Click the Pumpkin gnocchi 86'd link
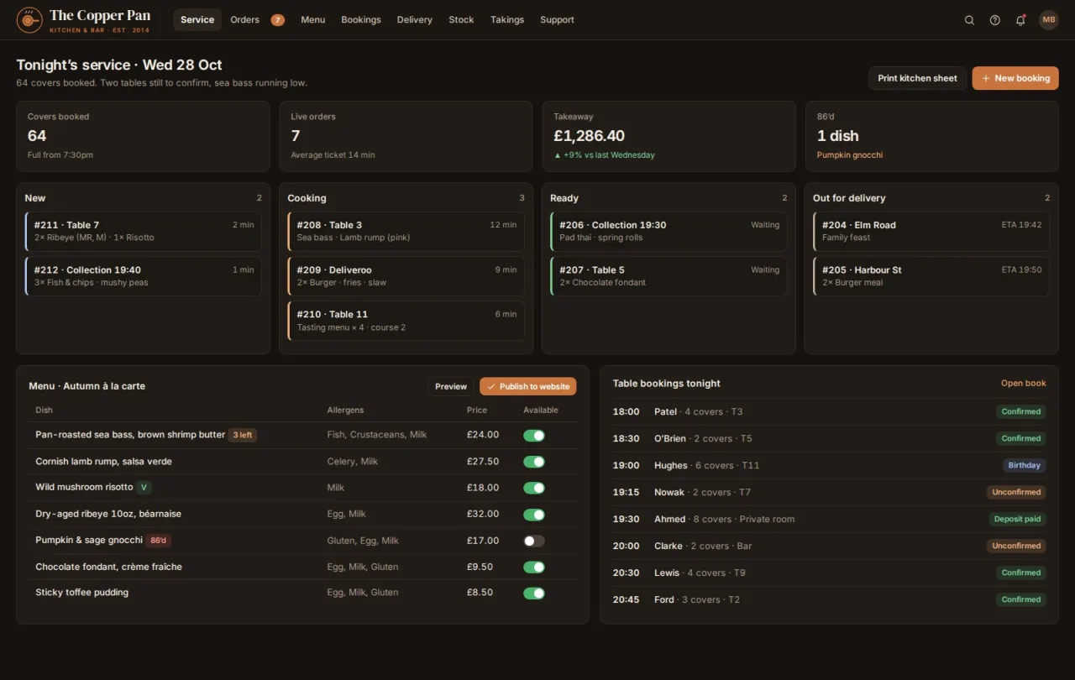Image resolution: width=1075 pixels, height=680 pixels. pos(850,155)
